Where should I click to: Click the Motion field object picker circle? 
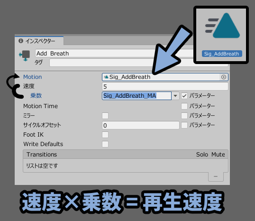click(224, 77)
